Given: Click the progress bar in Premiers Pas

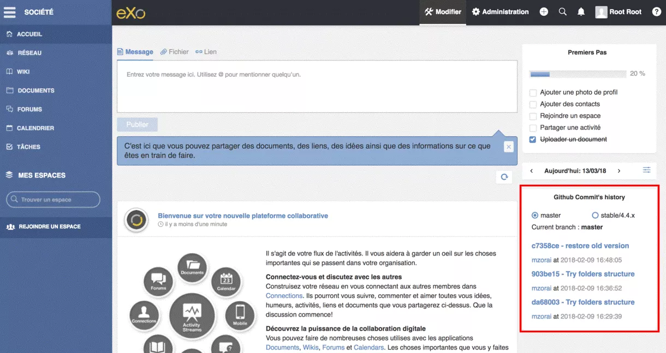Looking at the screenshot, I should click(578, 74).
